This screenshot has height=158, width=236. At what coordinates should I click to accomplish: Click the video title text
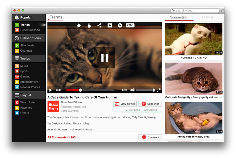coord(82,97)
